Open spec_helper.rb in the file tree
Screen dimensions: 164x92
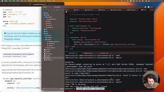coord(50,48)
